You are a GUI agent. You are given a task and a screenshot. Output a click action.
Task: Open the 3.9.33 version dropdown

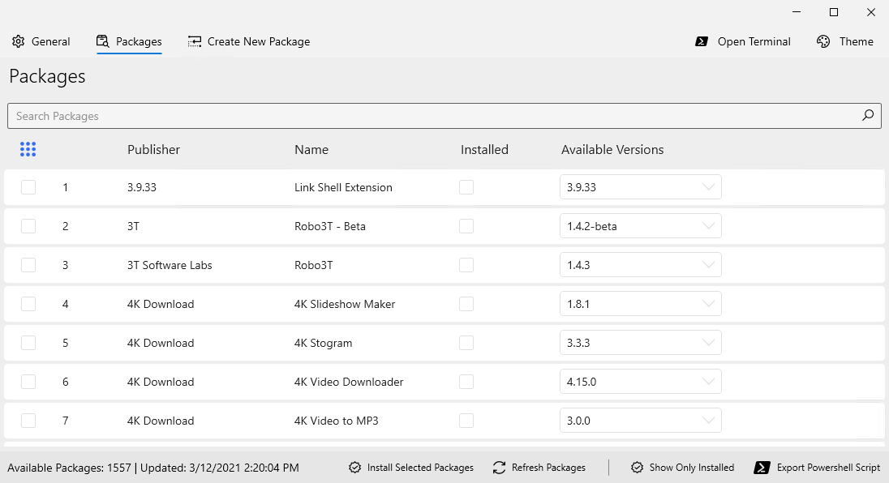(641, 187)
